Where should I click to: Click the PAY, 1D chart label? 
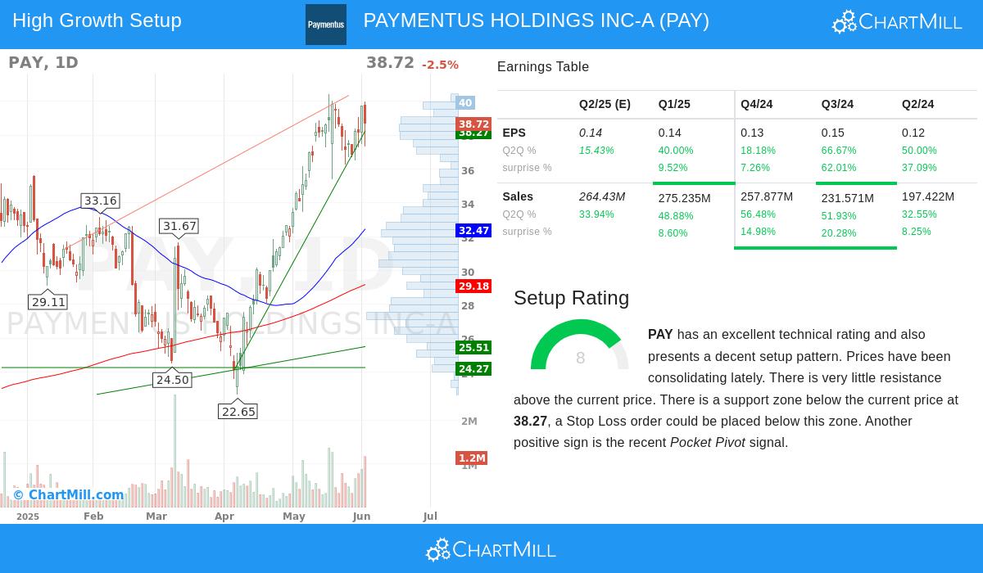43,62
